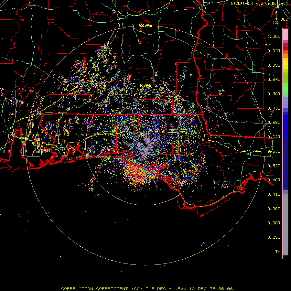Click the 0.413 scale value
The height and width of the screenshot is (291, 291).
click(x=274, y=194)
